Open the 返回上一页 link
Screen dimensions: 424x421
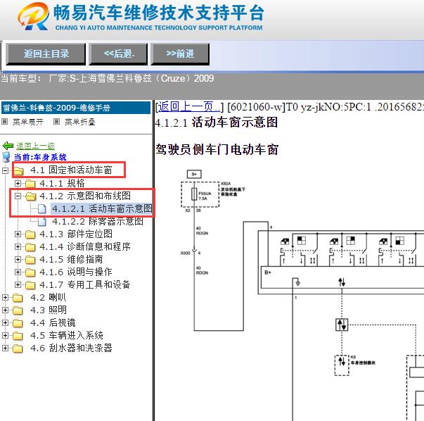pyautogui.click(x=188, y=107)
